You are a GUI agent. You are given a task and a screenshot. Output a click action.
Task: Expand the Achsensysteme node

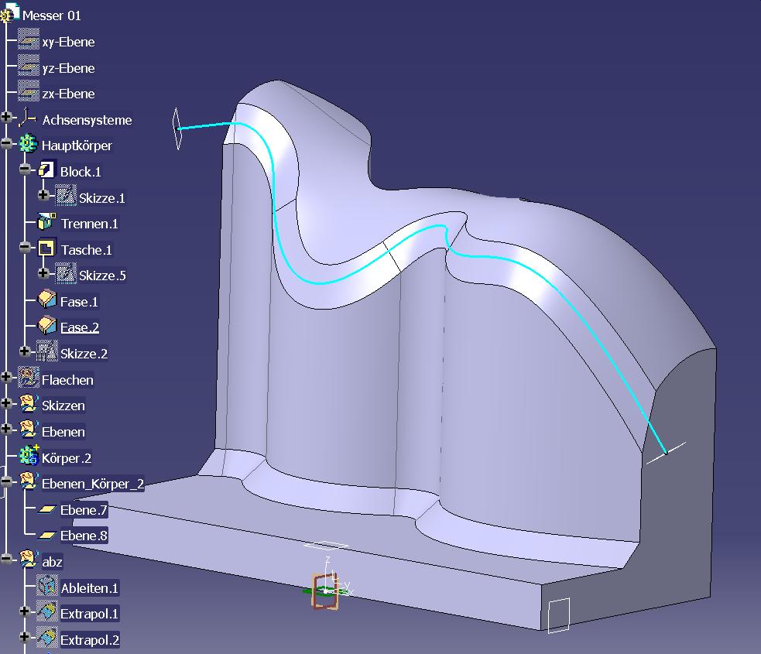(6, 117)
